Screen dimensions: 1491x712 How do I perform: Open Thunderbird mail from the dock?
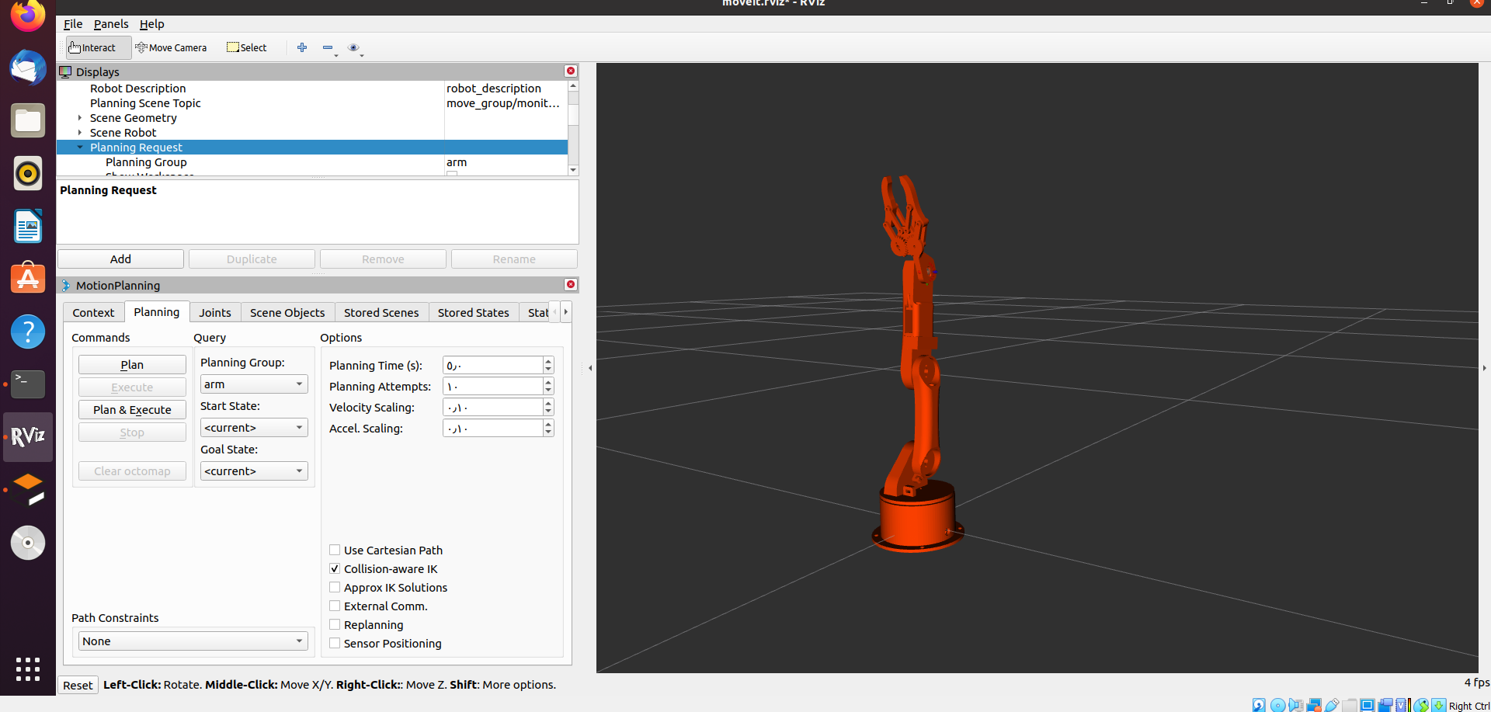tap(28, 68)
